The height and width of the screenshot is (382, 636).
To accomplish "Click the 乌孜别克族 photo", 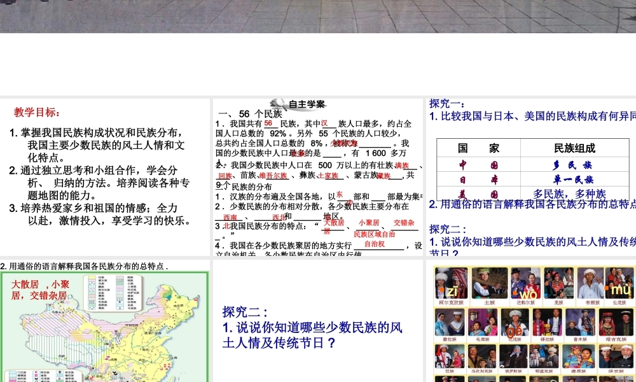I will 481,357.
